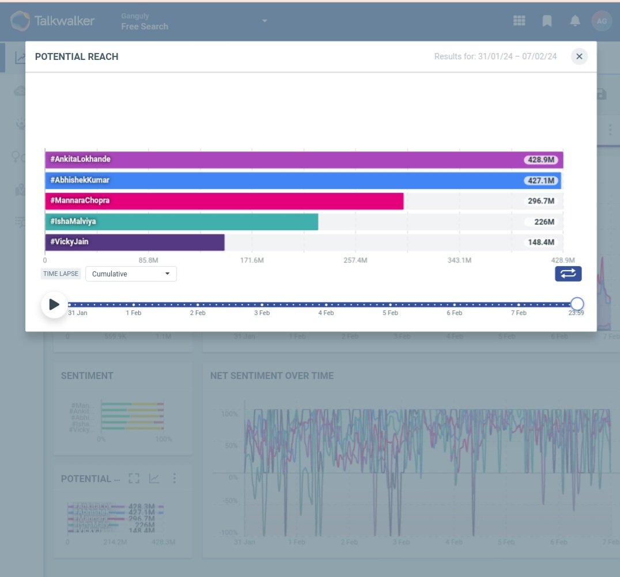
Task: Click the POTENTIAL REACH dialog title
Action: (77, 57)
